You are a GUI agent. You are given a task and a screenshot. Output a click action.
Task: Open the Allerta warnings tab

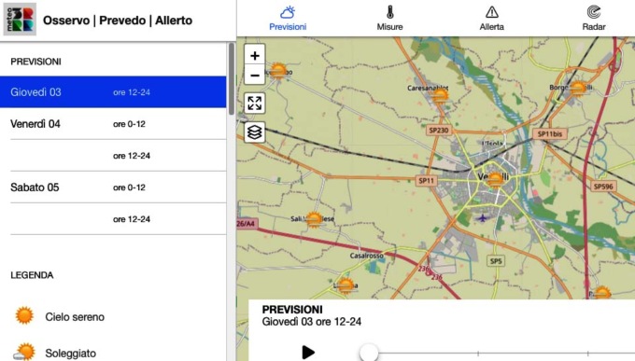(491, 19)
